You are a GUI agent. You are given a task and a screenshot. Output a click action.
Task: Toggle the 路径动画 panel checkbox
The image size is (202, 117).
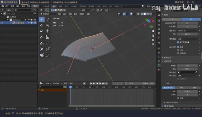(x=165, y=106)
